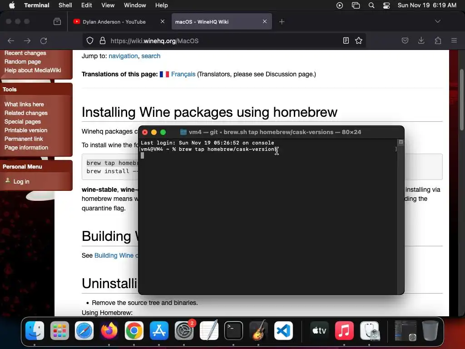The height and width of the screenshot is (349, 465).
Task: Close the macOS - WineHQ Wiki tab
Action: (x=265, y=21)
